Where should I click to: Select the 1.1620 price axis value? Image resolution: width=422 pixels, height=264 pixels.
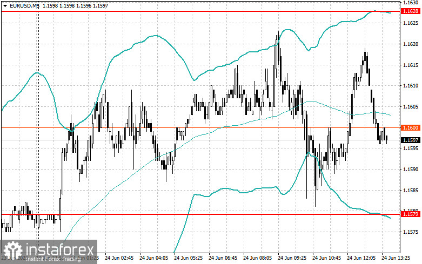pyautogui.click(x=411, y=44)
